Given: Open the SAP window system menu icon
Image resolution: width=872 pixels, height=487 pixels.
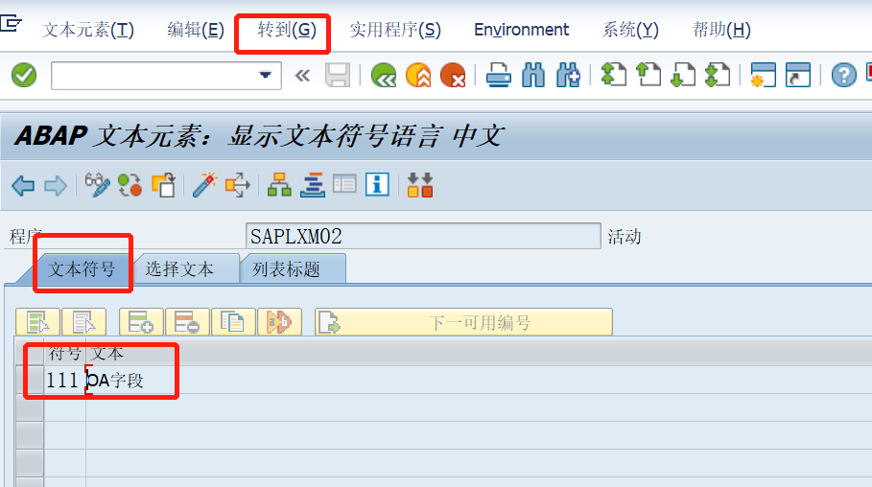Looking at the screenshot, I should coord(10,23).
